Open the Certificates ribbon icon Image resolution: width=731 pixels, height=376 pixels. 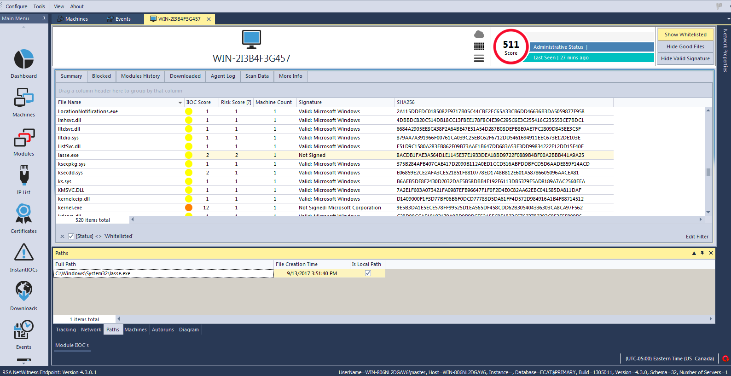tap(24, 214)
